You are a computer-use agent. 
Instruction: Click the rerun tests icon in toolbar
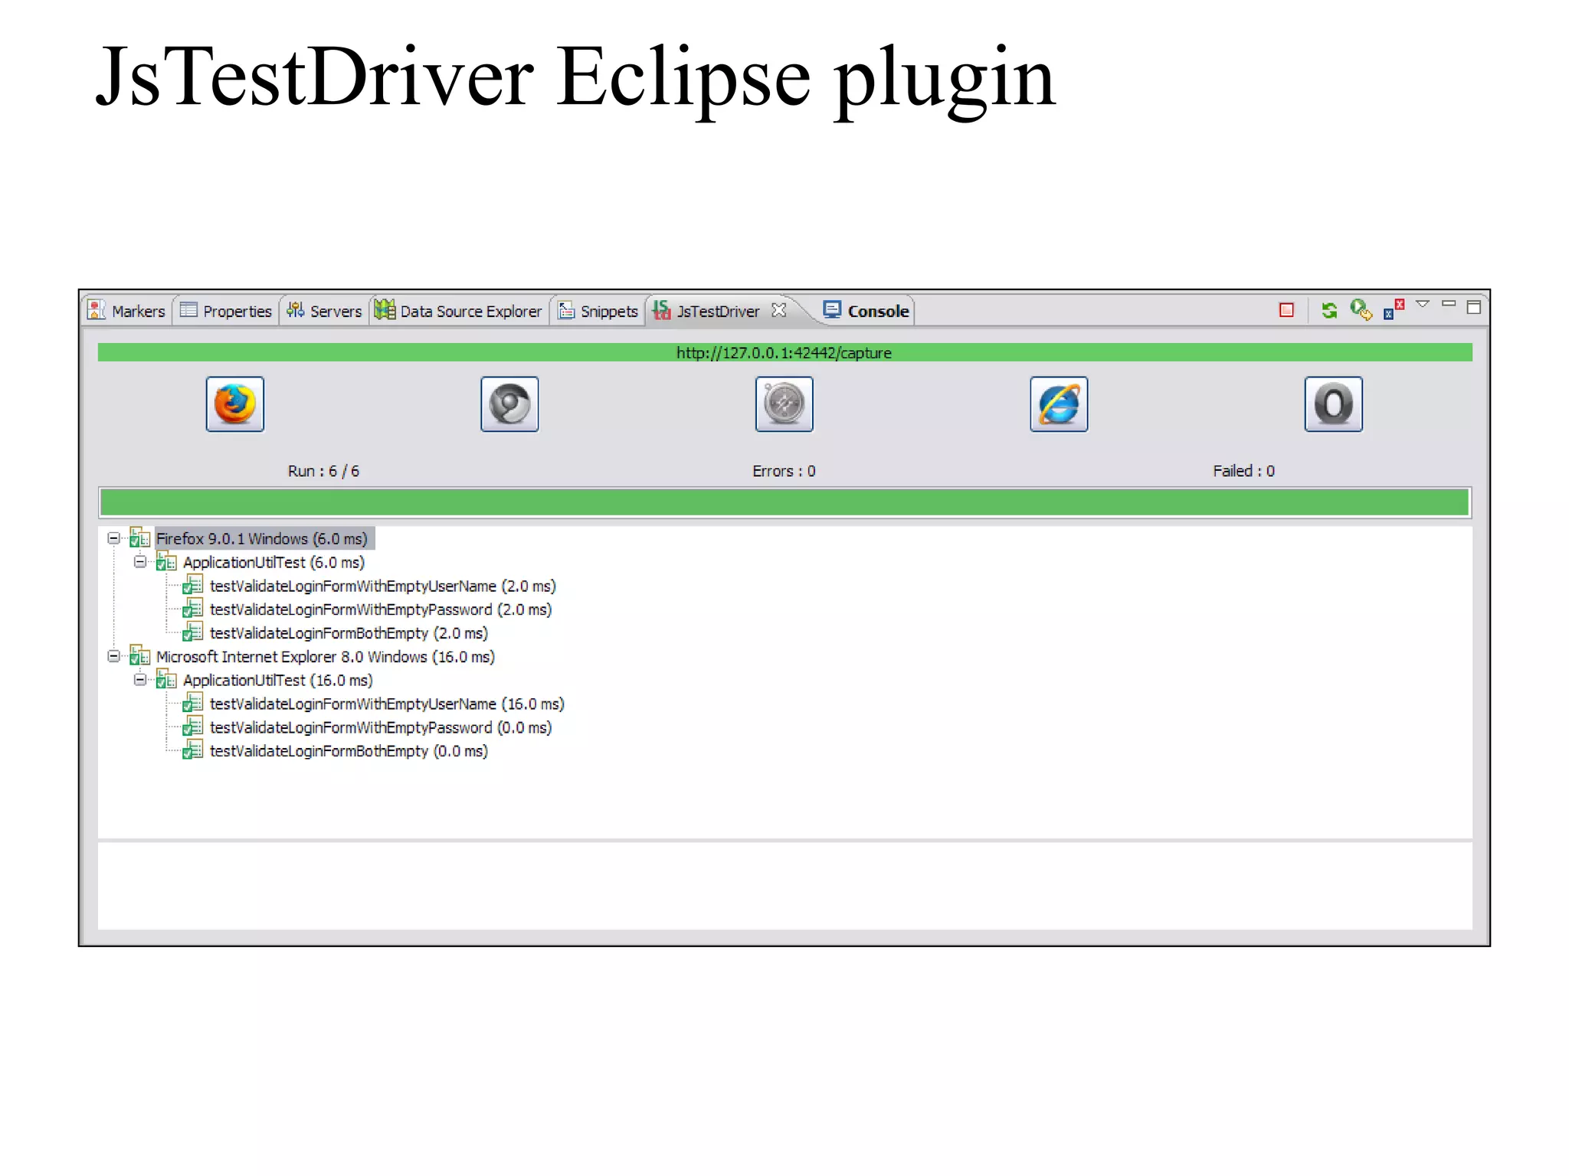pyautogui.click(x=1361, y=309)
